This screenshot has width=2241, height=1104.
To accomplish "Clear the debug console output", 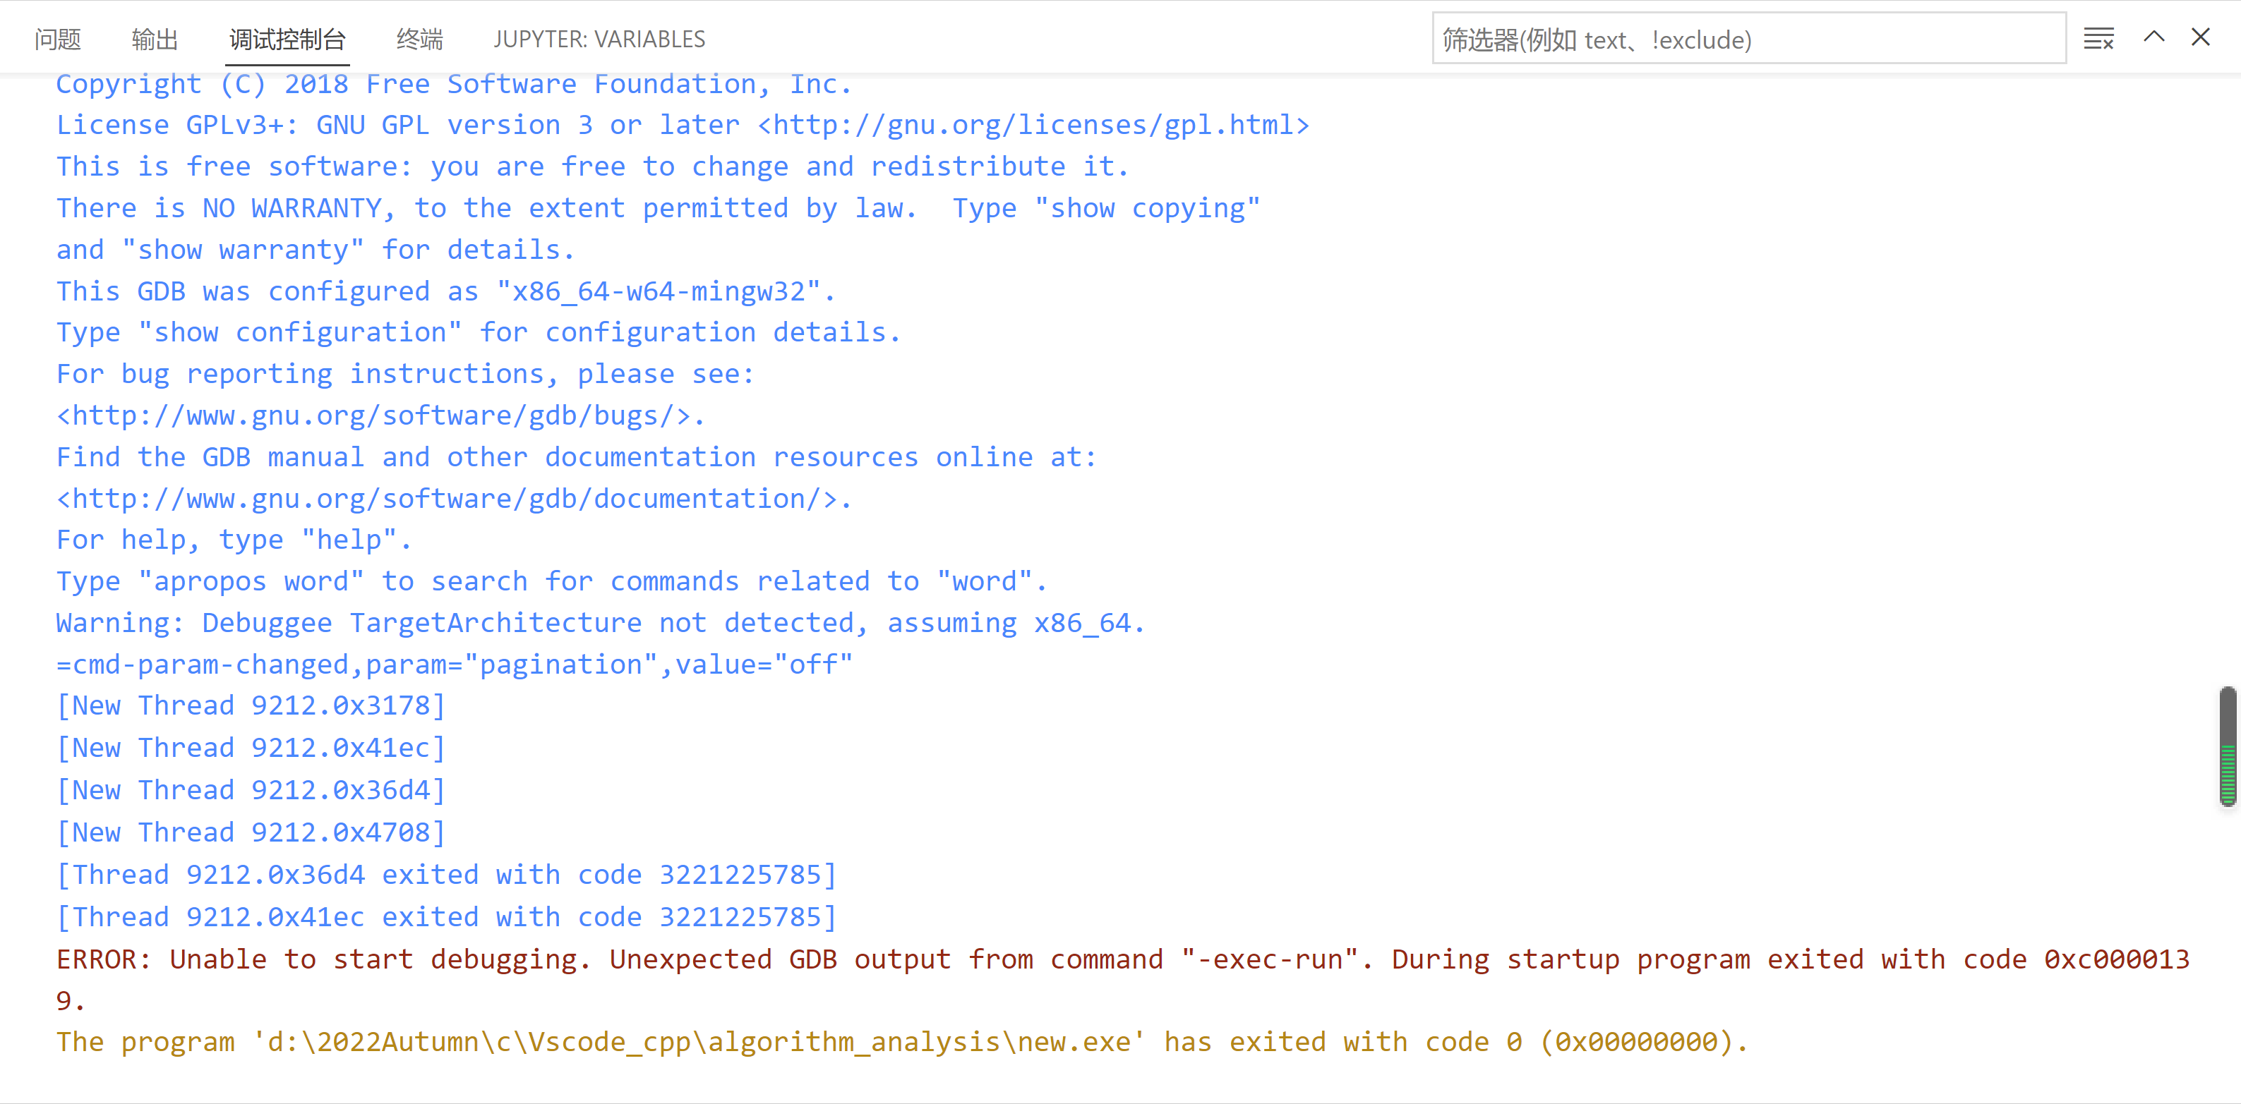I will click(2098, 39).
